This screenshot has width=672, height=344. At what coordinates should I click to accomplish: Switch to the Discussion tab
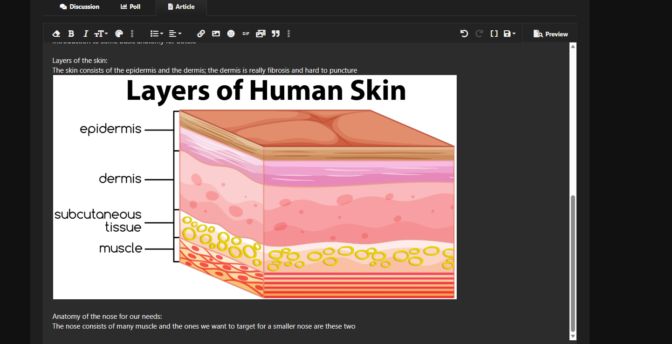[x=80, y=7]
